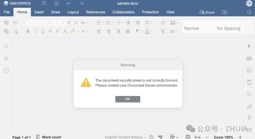The image size is (255, 139).
Task: Select the No Spacing style
Action: 230,27
